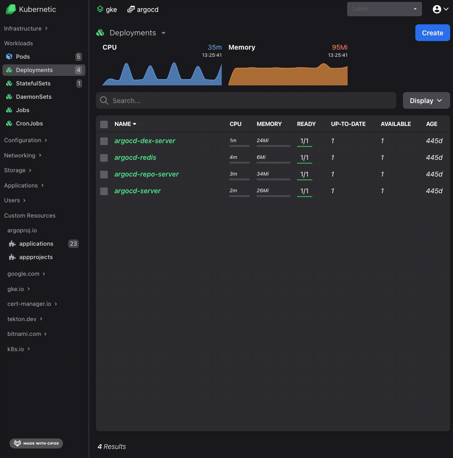Expand the Applications section
Image resolution: width=453 pixels, height=458 pixels.
24,186
